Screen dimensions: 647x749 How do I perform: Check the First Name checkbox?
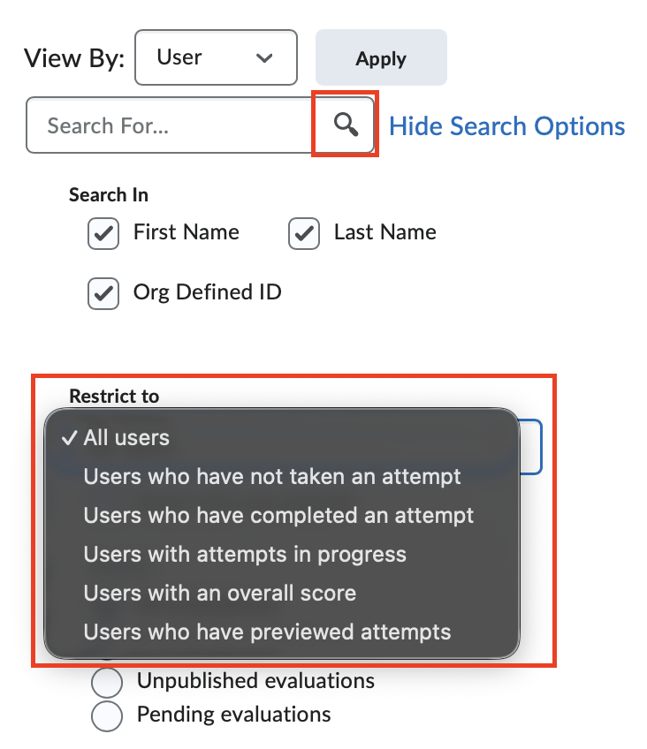[103, 233]
